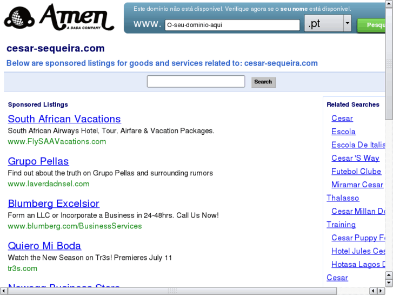Click the Watch the New Season description
393x295 pixels.
pos(90,258)
